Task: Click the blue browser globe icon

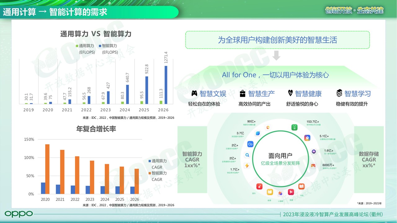Action: 257,133
